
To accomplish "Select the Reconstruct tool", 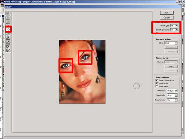I will (x=8, y=42).
